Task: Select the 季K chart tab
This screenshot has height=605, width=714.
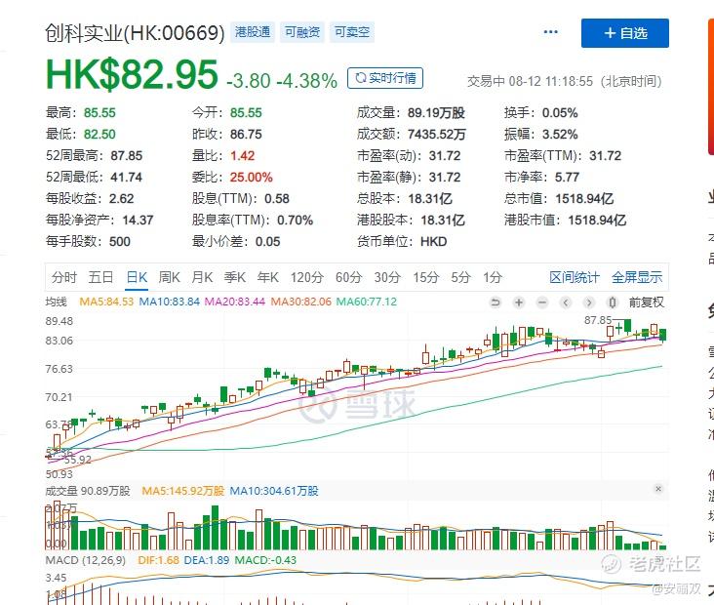Action: point(235,277)
